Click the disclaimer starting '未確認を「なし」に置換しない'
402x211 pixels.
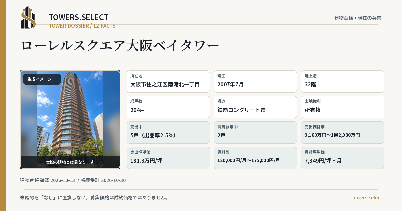[x=94, y=198]
